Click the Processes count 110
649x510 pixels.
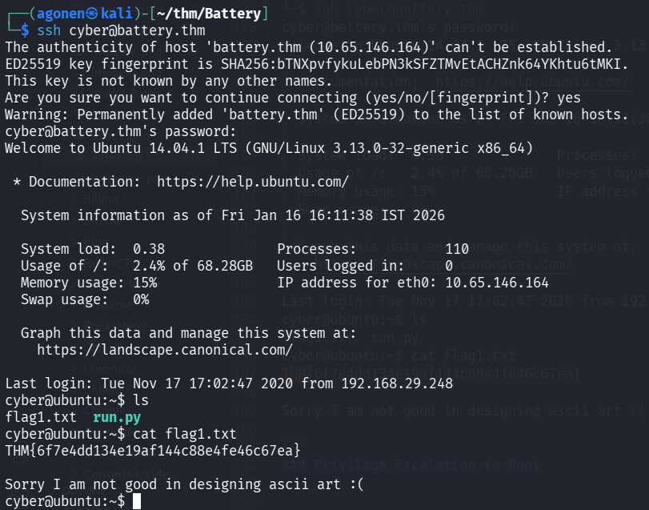457,249
